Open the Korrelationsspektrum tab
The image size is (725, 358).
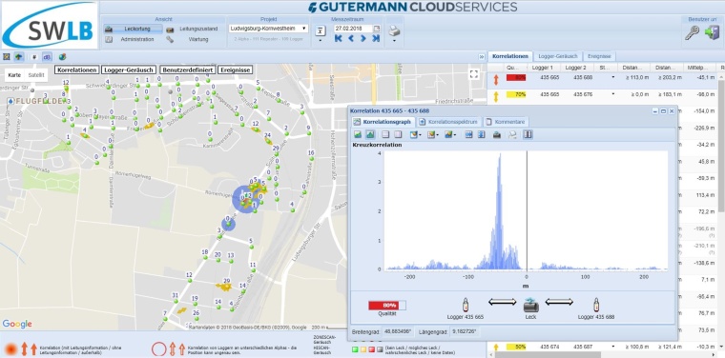click(448, 122)
